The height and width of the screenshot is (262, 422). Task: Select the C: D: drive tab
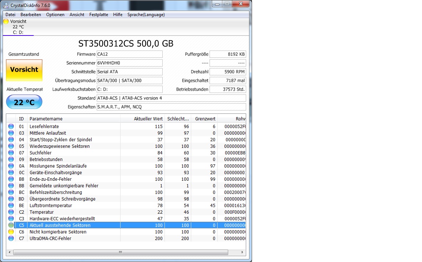click(18, 27)
